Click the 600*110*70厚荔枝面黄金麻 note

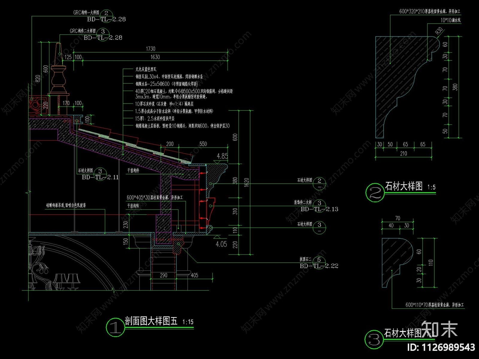pos(435,305)
